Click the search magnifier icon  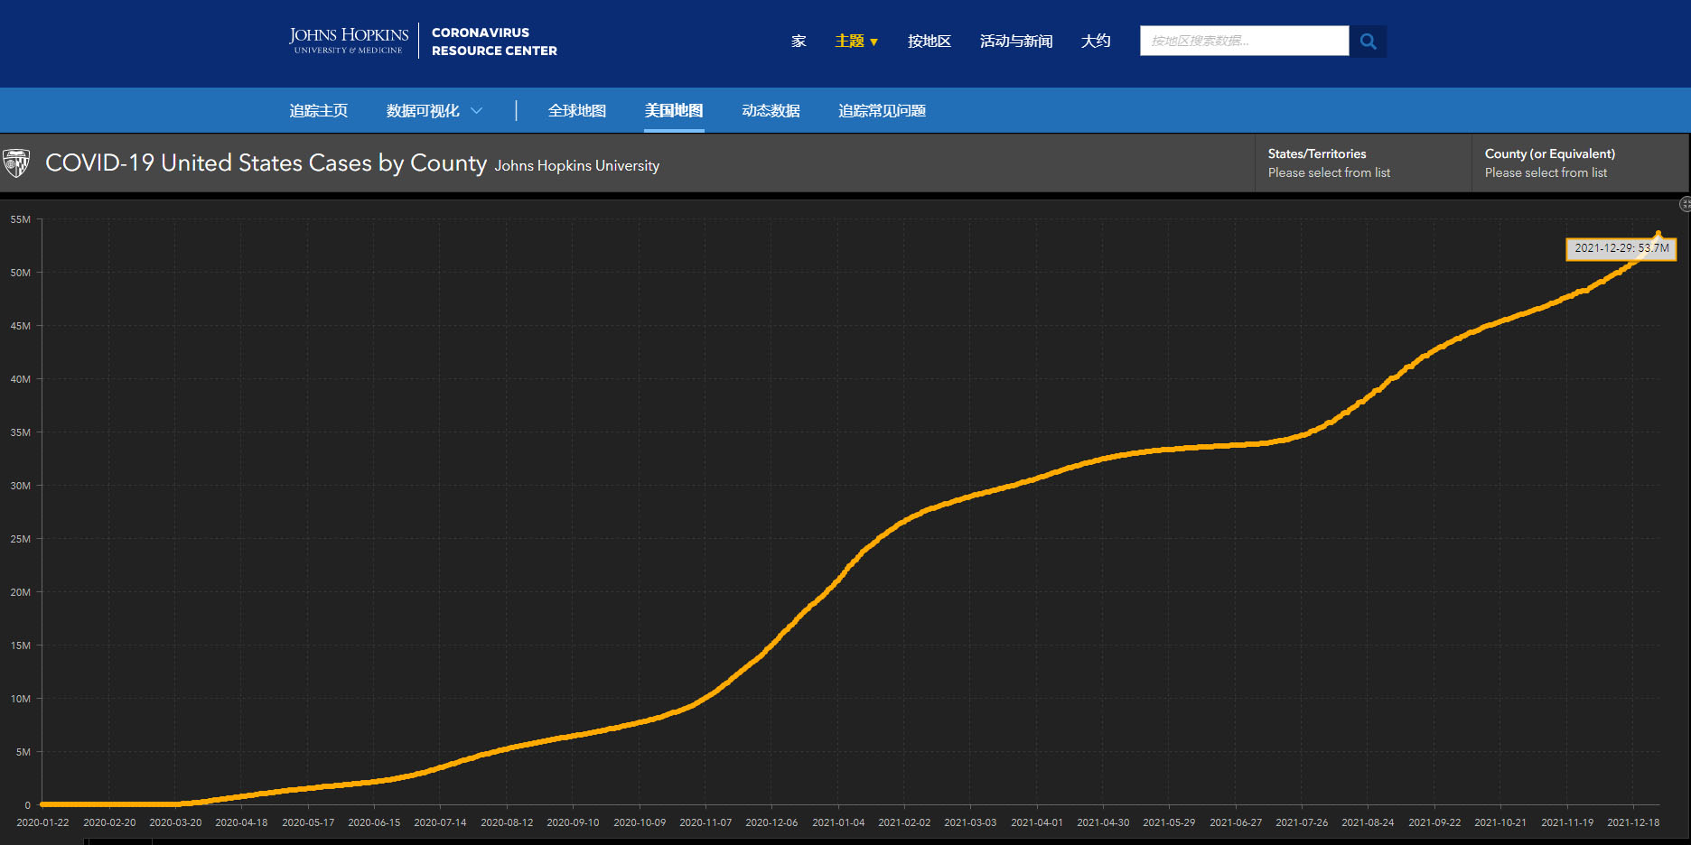tap(1368, 42)
